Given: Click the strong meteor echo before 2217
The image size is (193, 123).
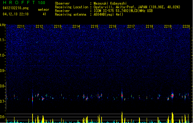Looking at the screenshot, I should pos(122,95).
